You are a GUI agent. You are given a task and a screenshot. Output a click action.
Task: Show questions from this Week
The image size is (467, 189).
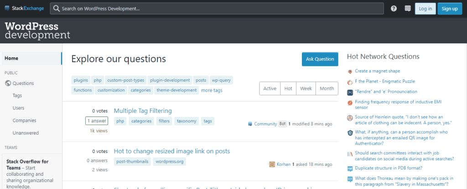coord(306,89)
